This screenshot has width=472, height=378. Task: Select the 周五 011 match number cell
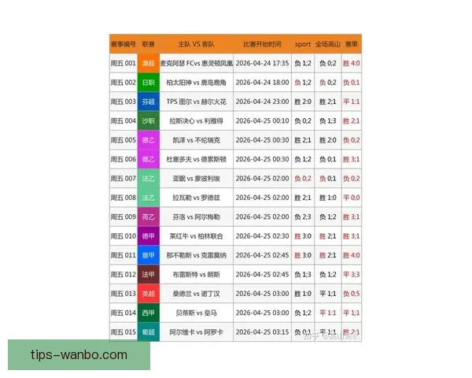click(124, 255)
